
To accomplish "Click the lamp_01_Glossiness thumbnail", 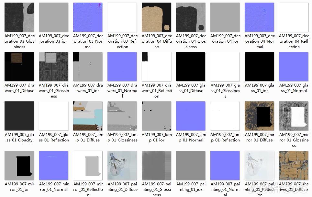I will tap(122, 116).
